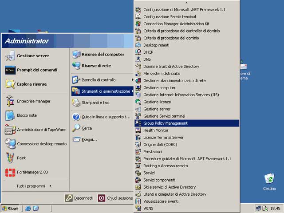The width and height of the screenshot is (284, 213).
Task: Click DHCP icon in admin tools
Action: [138, 52]
